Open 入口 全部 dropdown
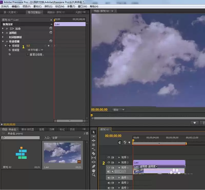The width and height of the screenshot is (205, 190). point(66,138)
